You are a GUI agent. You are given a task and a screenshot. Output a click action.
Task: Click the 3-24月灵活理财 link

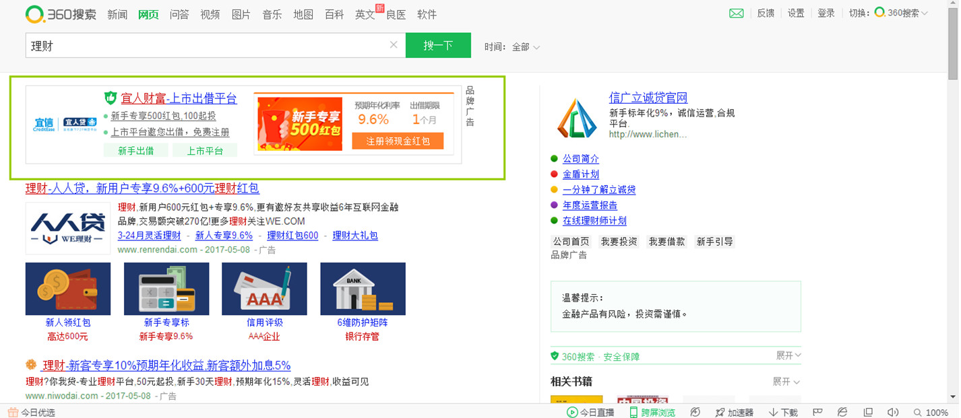149,236
